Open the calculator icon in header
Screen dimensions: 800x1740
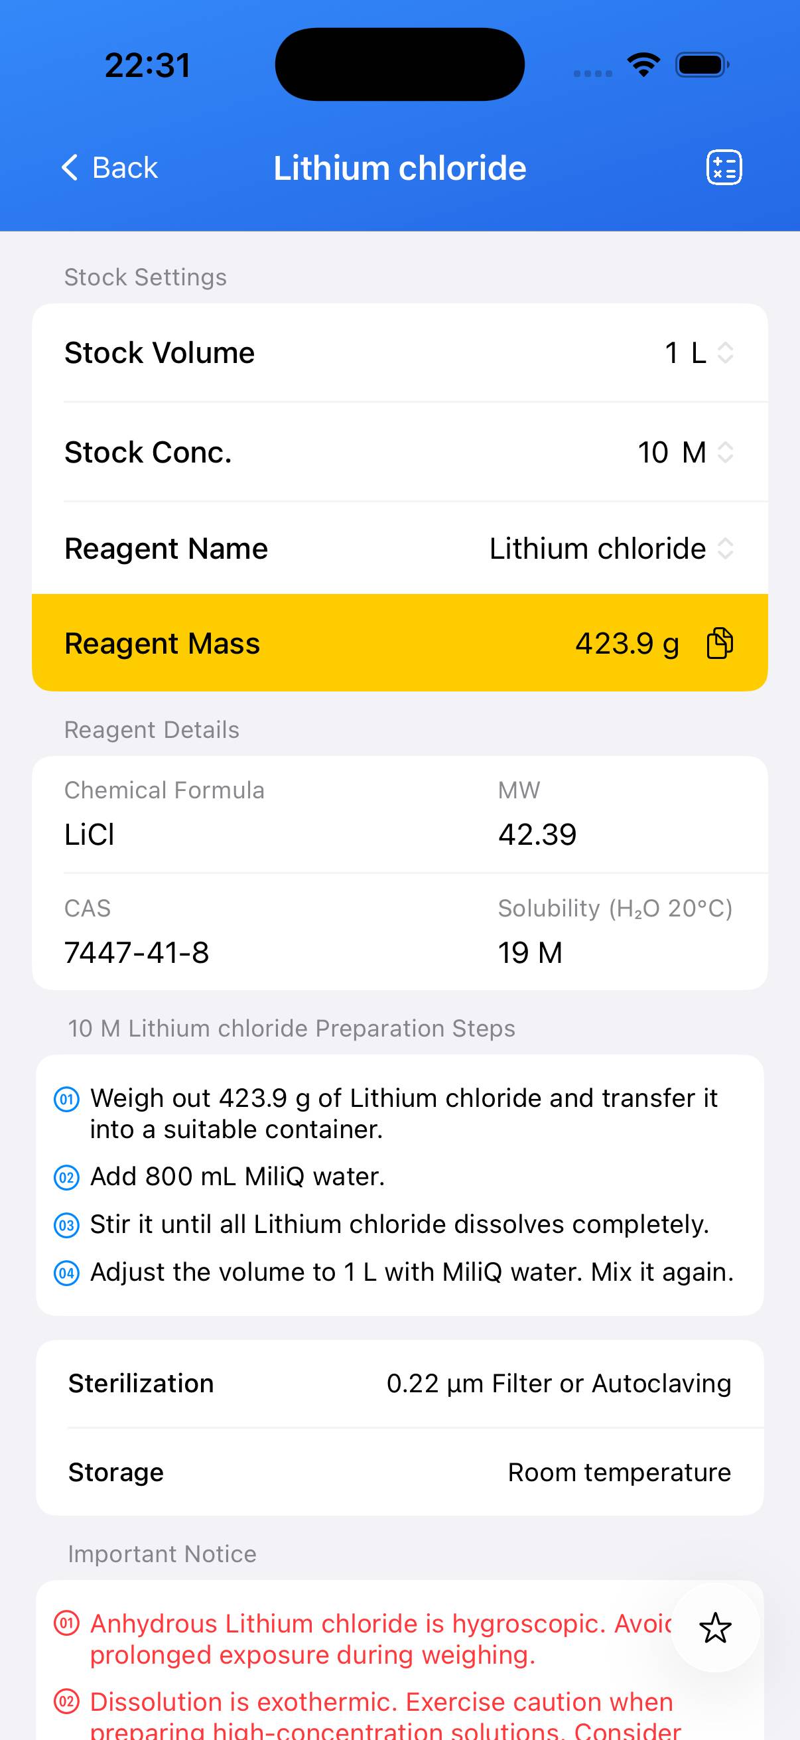point(724,167)
